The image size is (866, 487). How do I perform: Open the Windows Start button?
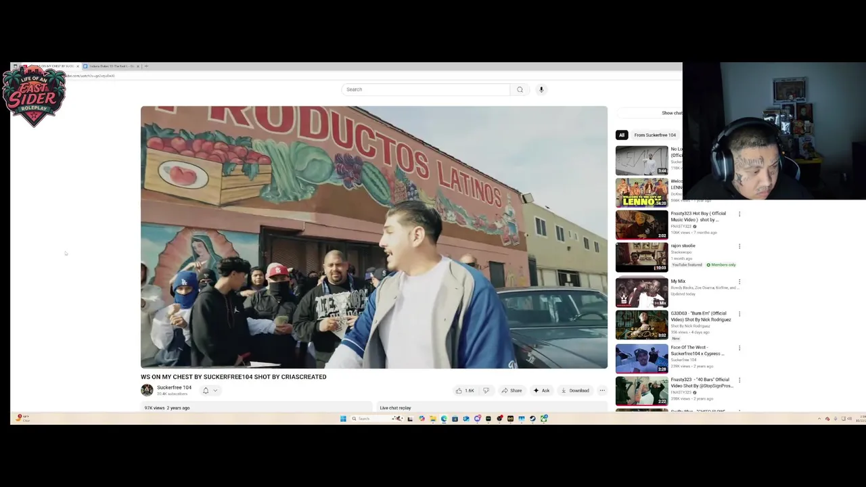(x=343, y=419)
